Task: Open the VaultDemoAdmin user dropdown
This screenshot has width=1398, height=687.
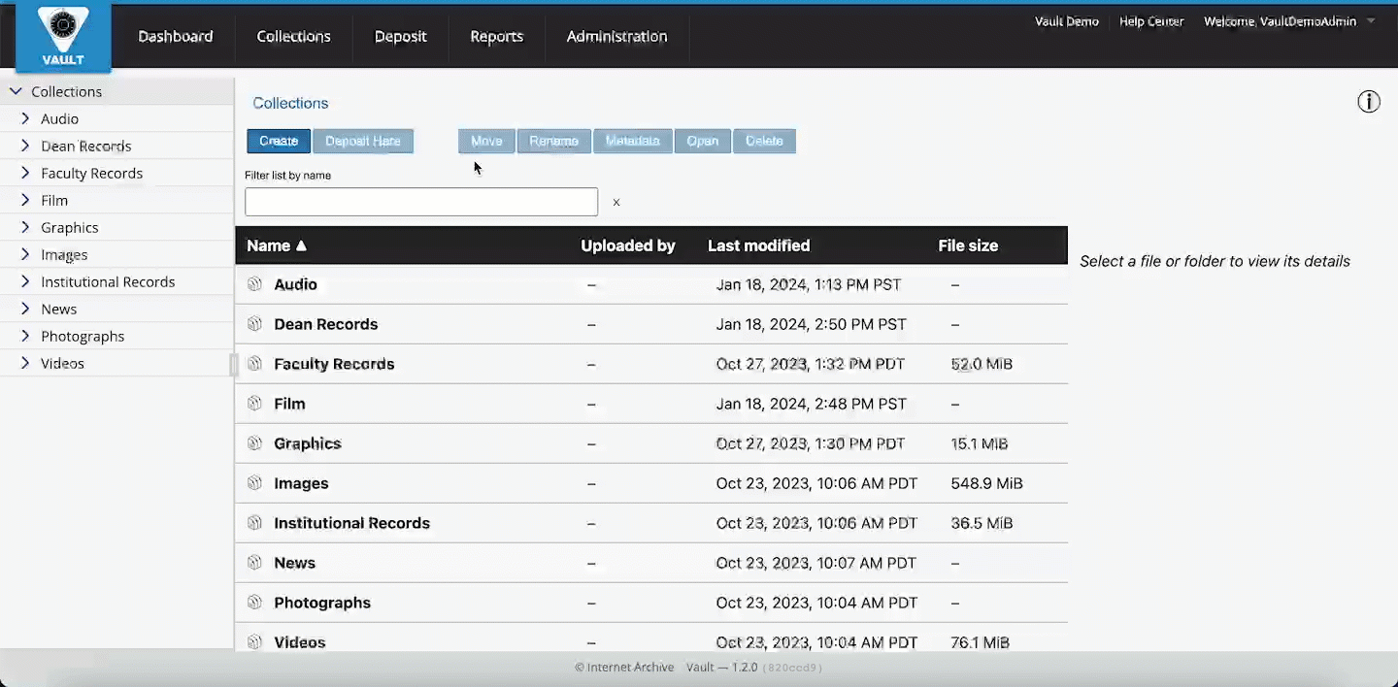Action: [x=1370, y=21]
